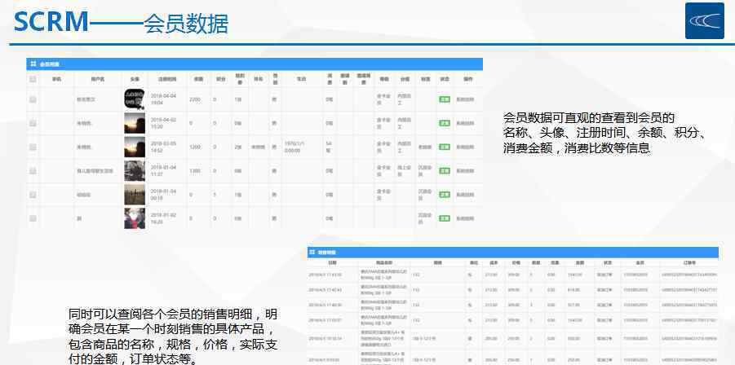Click the grid icon in the member list header
Image resolution: width=735 pixels, height=365 pixels.
coord(33,64)
